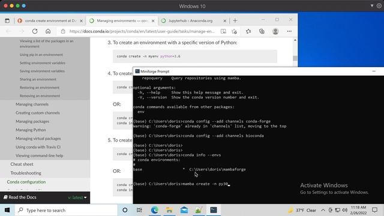Open the weather widget showing 37°F Clear

(x=302, y=210)
